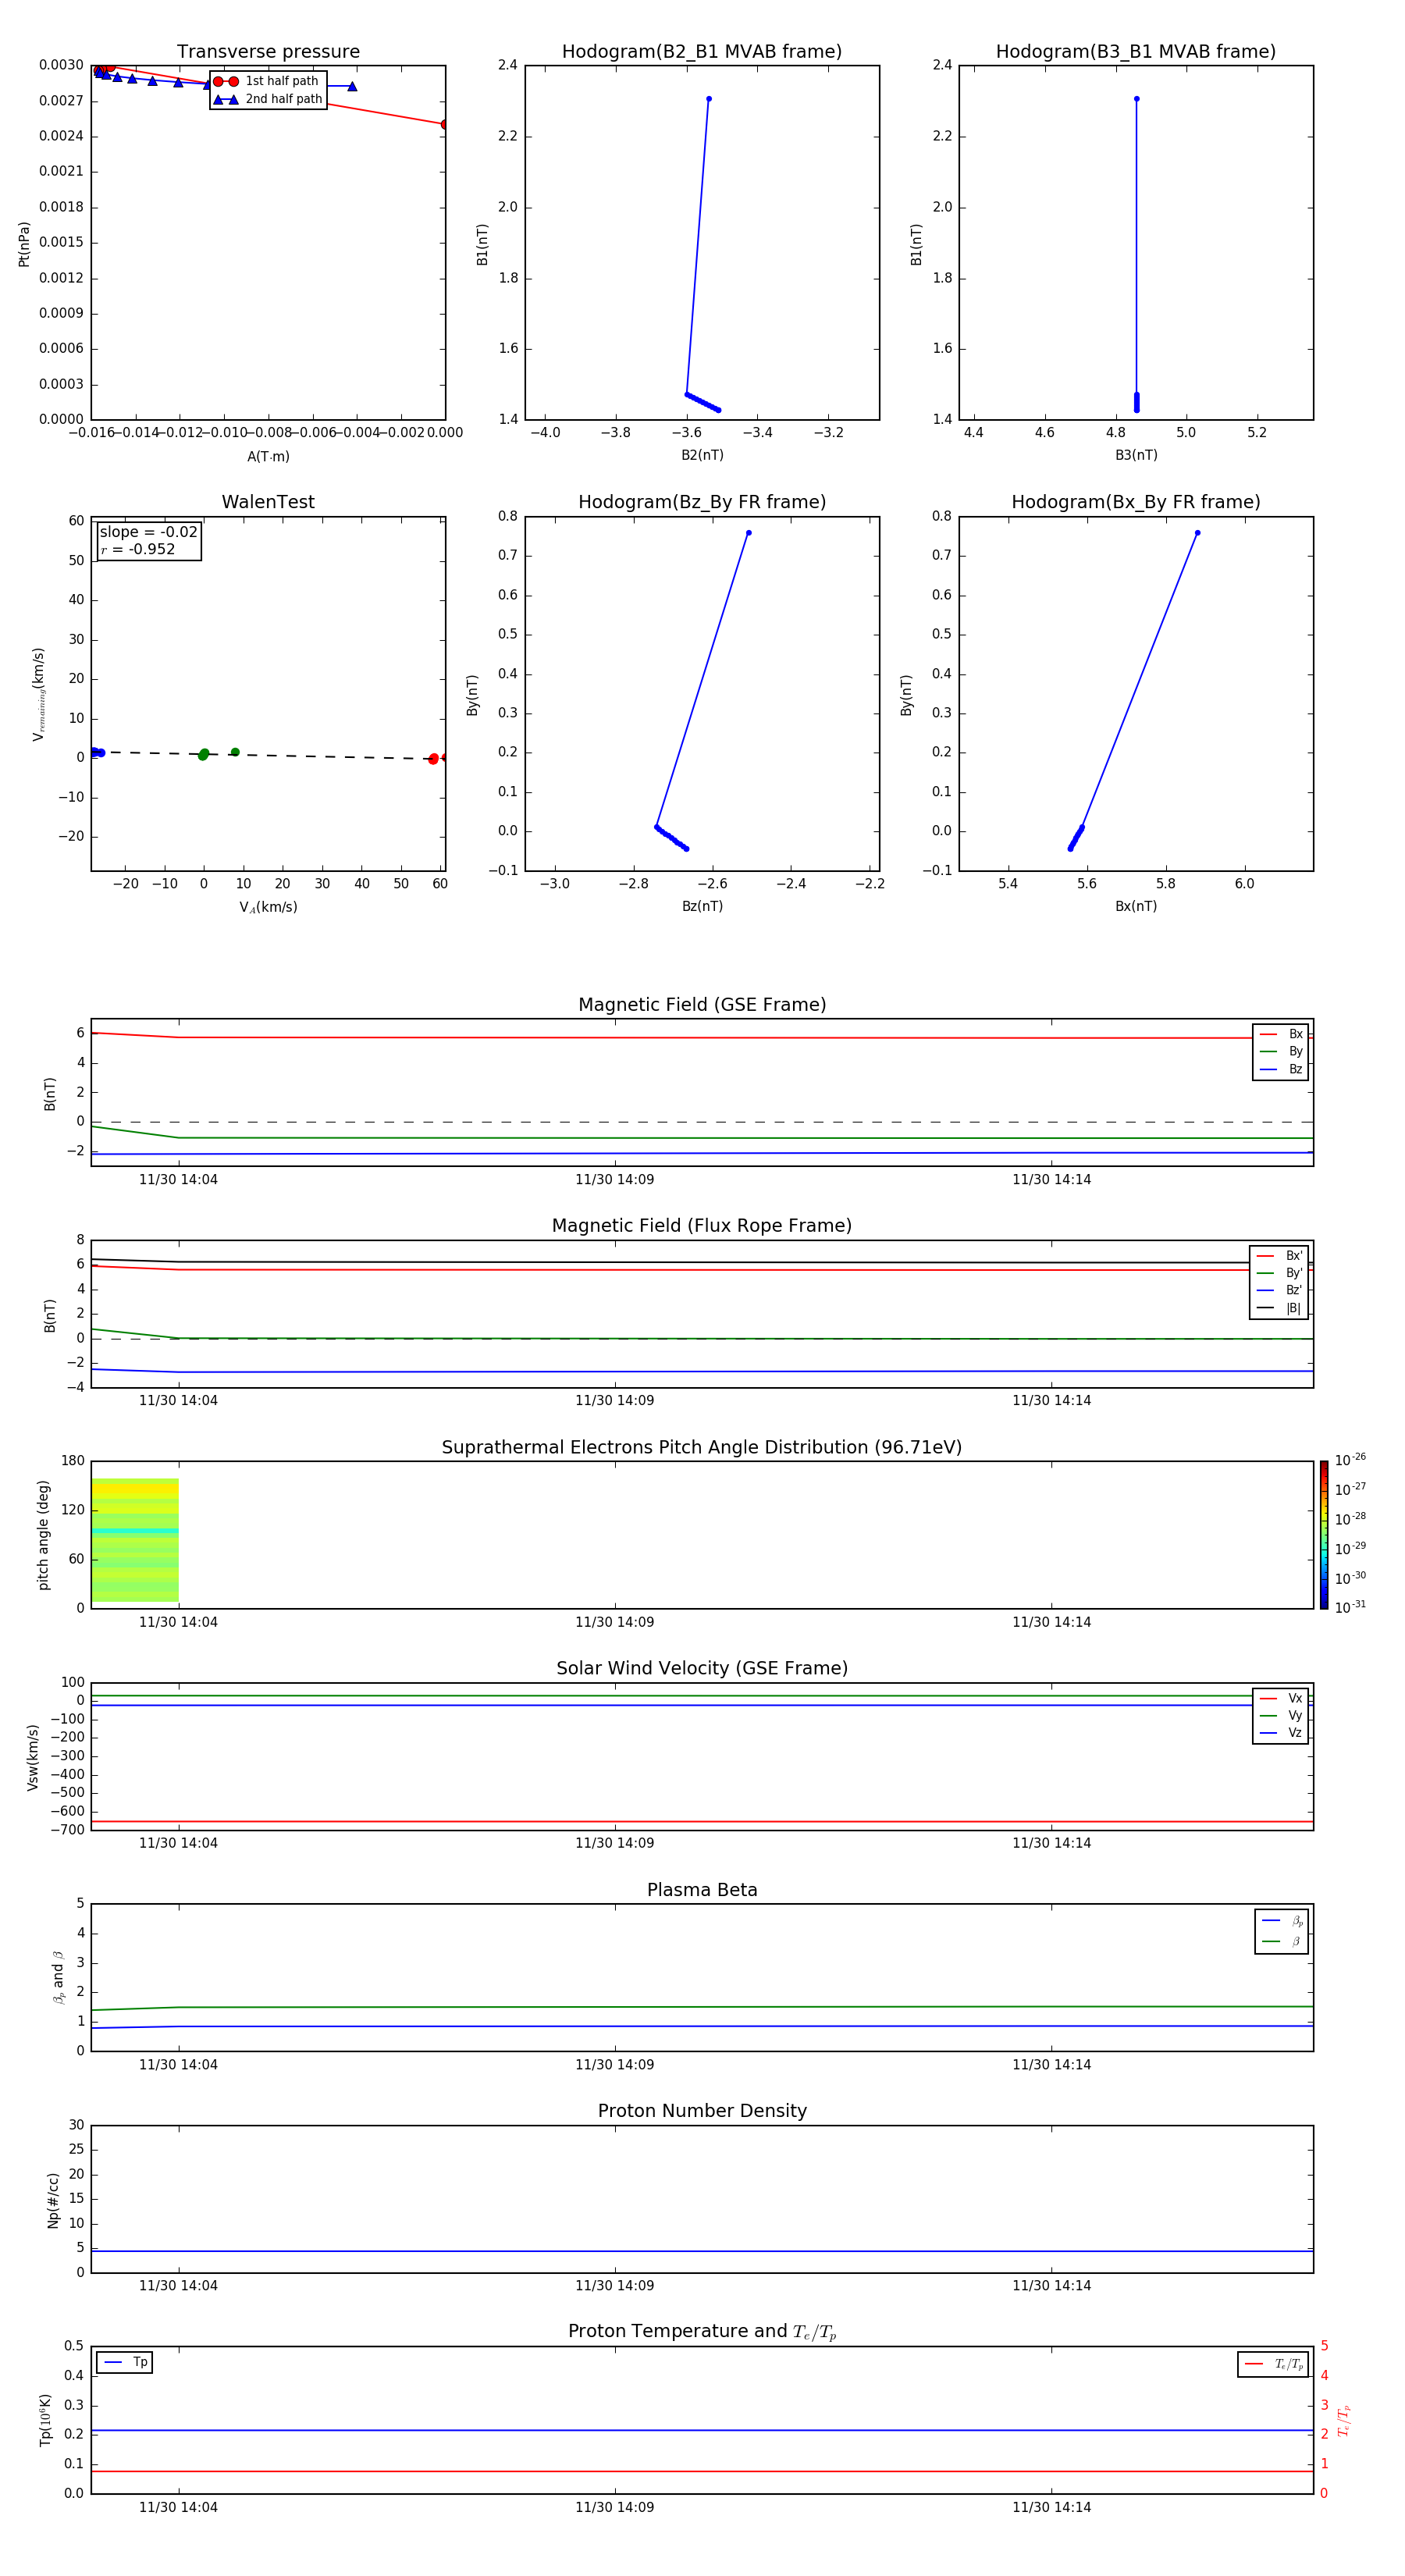Screen dimensions: 1405x2576
Task: Select "Bz" in the GSE magnetic field legend
Action: (x=1281, y=1069)
